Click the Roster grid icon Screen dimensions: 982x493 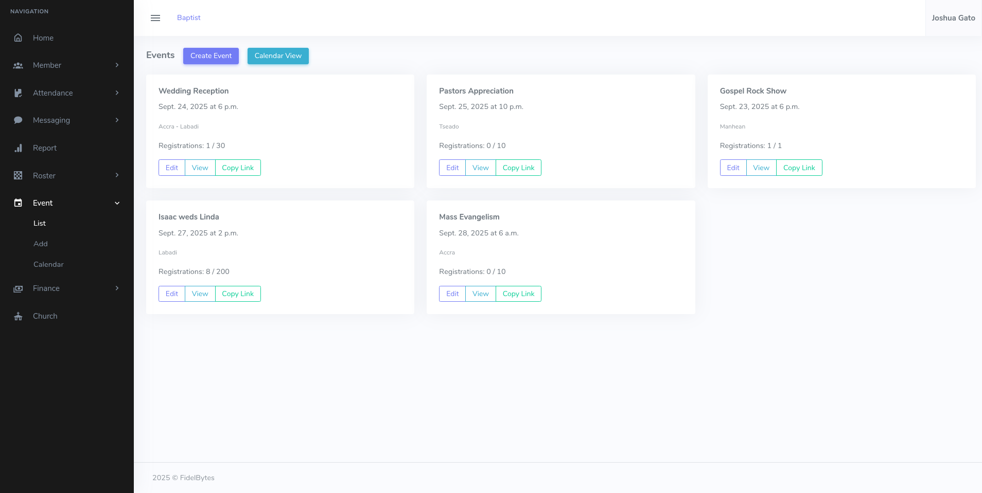pos(18,175)
